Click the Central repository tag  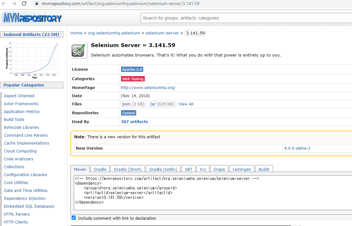click(x=129, y=113)
